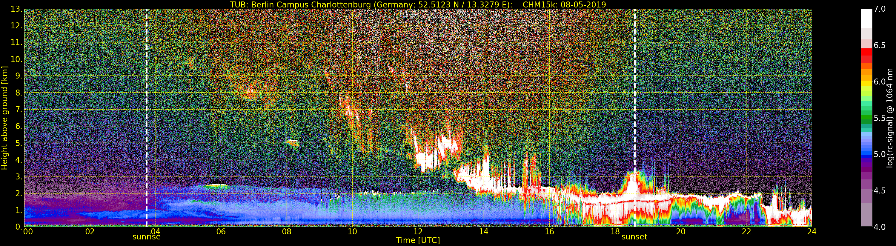Click the '6.5' colorbar tick value

(x=879, y=45)
